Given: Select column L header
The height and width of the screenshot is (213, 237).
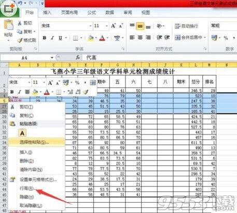Looking at the screenshot, I should [x=196, y=65].
